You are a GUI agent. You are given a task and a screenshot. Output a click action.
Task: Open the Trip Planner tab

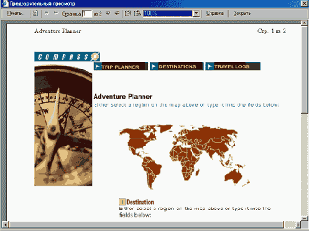coord(121,66)
